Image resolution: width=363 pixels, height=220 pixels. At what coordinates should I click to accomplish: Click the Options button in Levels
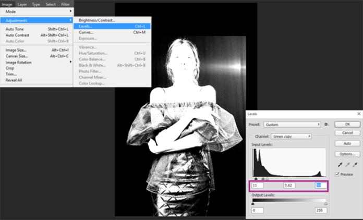click(347, 154)
